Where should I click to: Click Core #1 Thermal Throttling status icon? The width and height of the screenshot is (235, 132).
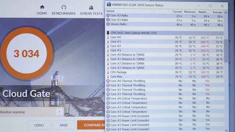point(108,85)
